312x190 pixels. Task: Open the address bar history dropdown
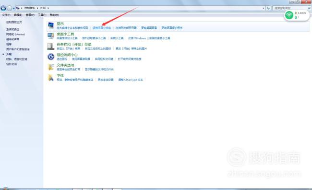click(x=263, y=8)
